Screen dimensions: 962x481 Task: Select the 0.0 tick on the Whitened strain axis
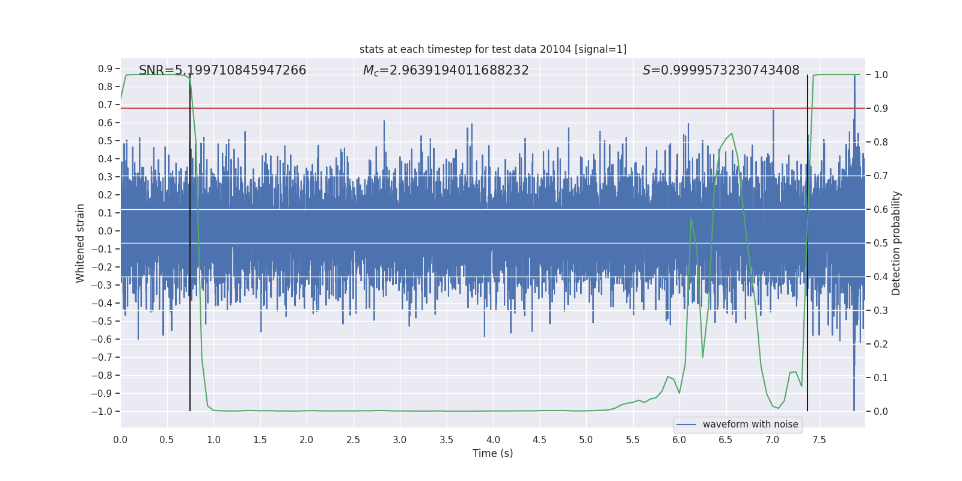click(x=106, y=231)
